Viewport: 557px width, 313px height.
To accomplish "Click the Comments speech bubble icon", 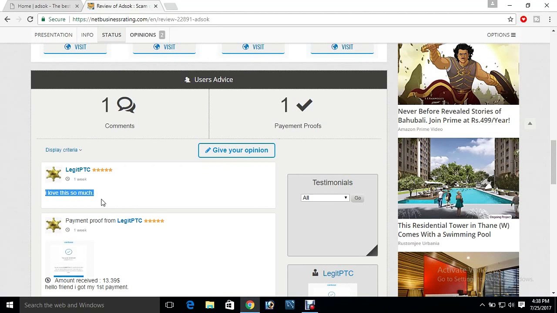I will (x=126, y=105).
